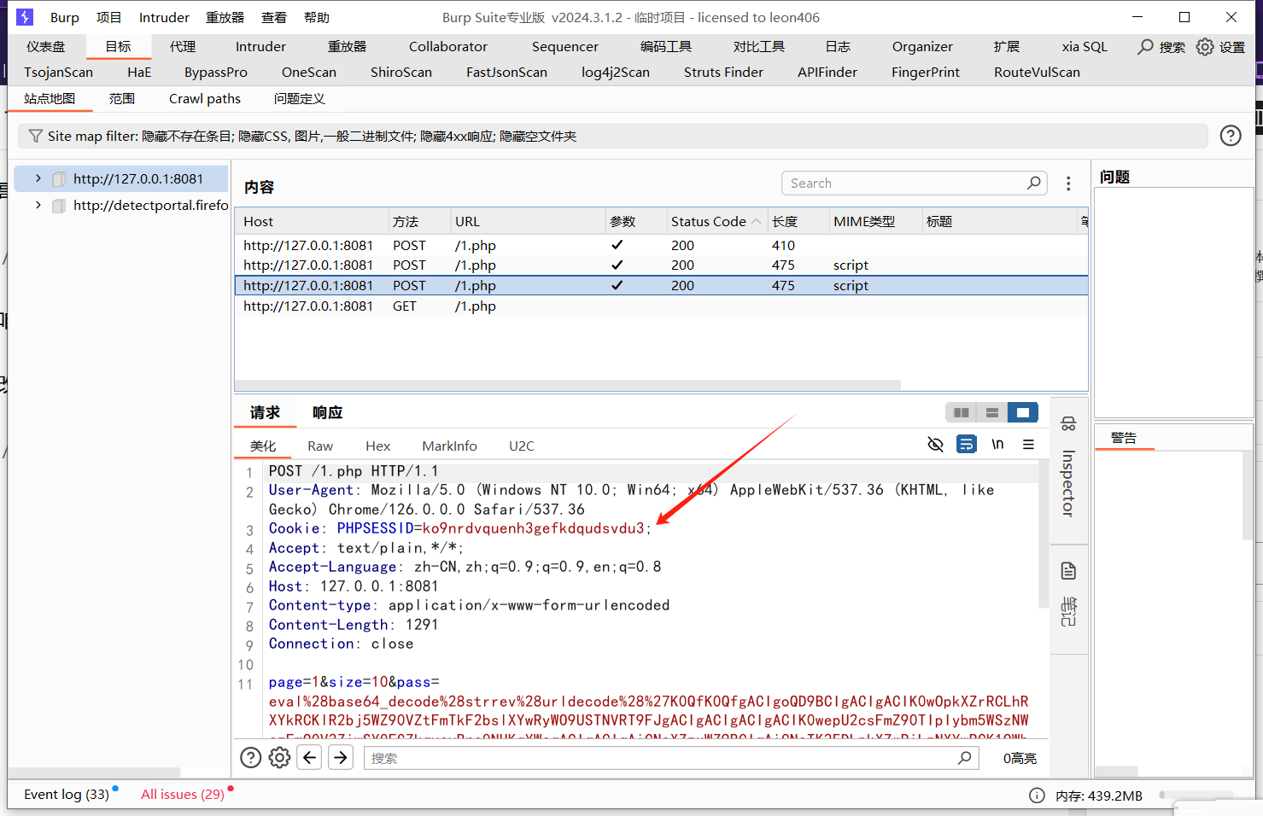This screenshot has height=816, width=1263.
Task: Switch to the 代理 tab
Action: (x=183, y=47)
